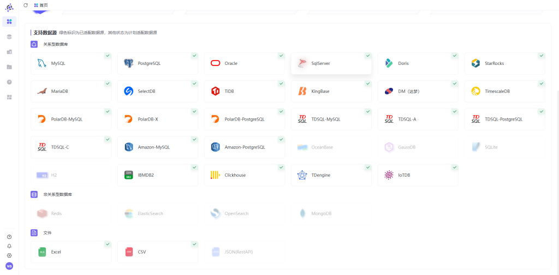
Task: Click the red Oracle logo
Action: click(215, 63)
